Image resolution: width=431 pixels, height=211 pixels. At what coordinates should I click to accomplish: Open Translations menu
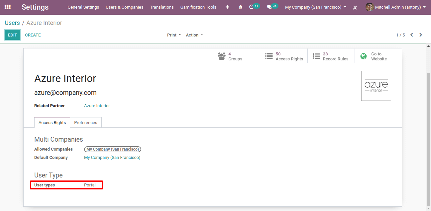(162, 7)
